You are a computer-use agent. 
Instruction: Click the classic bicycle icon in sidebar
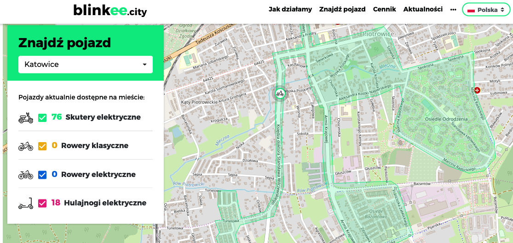tap(26, 146)
